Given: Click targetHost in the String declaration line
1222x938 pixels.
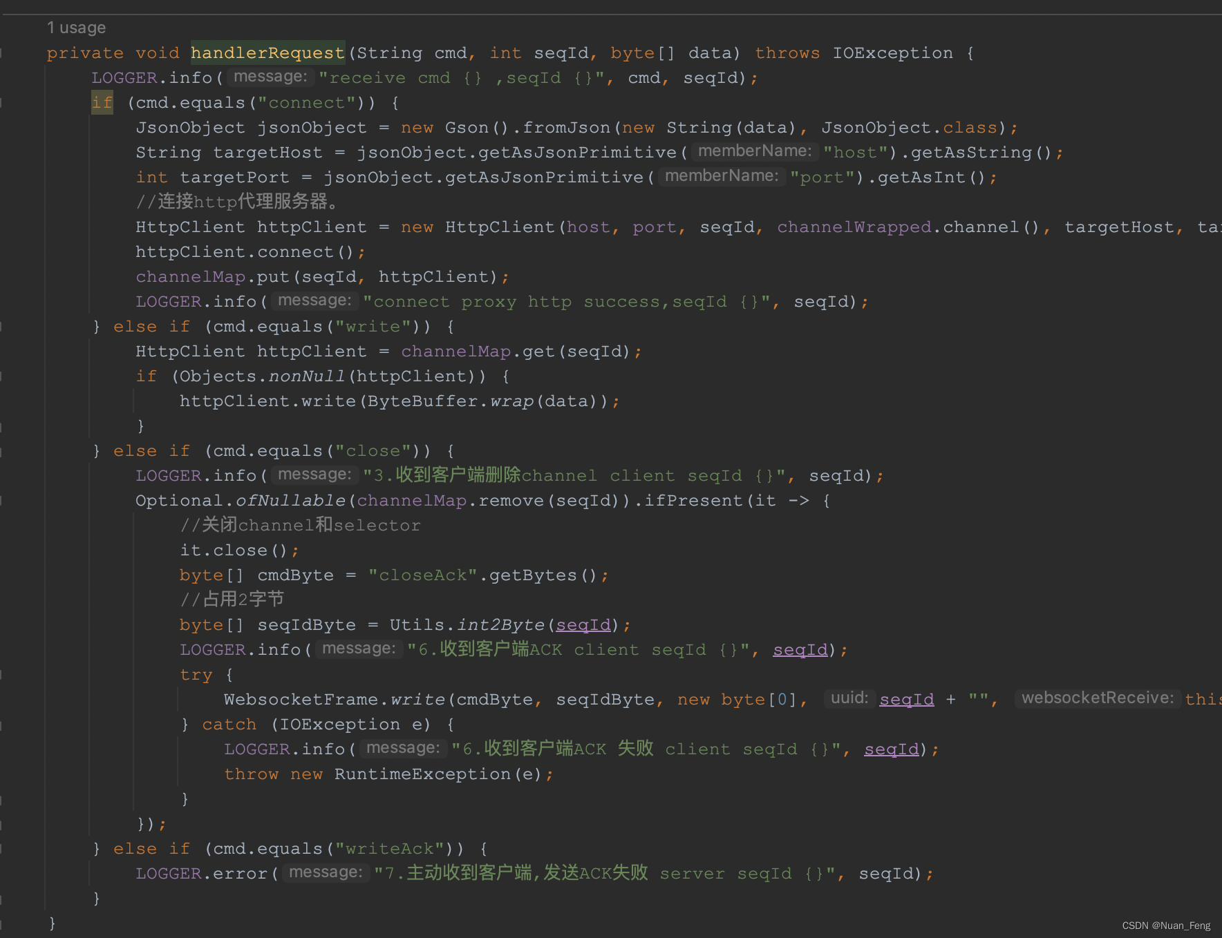Looking at the screenshot, I should coord(267,153).
